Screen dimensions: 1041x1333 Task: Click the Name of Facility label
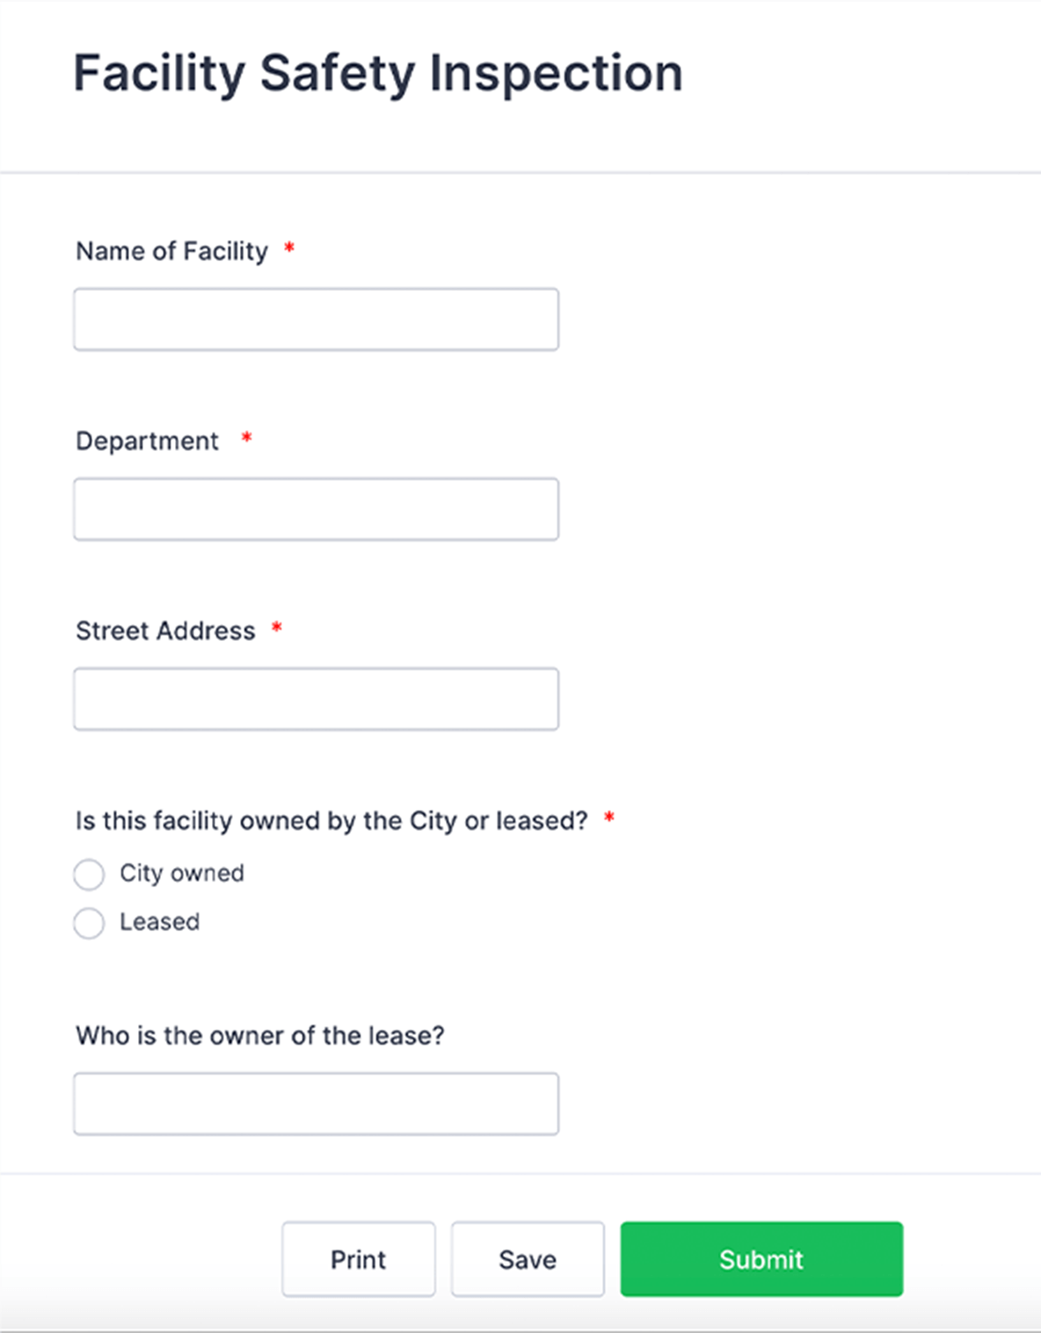pyautogui.click(x=172, y=251)
